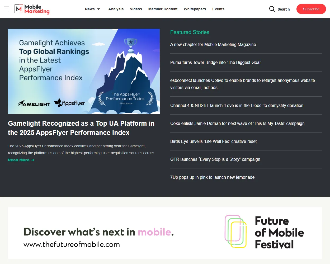Open 7Up pink lemonade story
Screen dimensions: 330x264
coord(213,177)
